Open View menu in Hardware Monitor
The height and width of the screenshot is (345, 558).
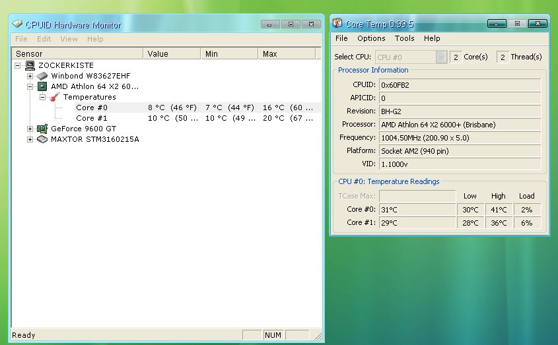point(69,39)
